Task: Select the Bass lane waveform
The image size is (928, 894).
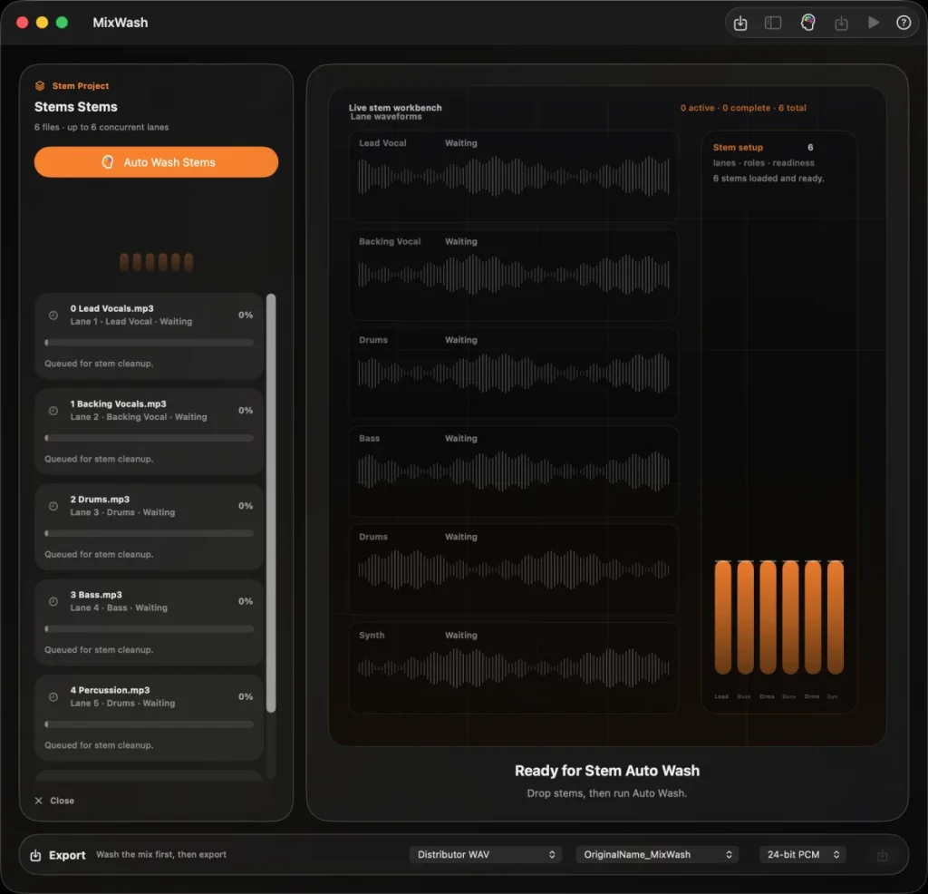Action: [514, 471]
